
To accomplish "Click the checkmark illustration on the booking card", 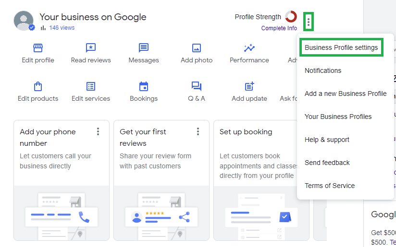I will click(285, 217).
